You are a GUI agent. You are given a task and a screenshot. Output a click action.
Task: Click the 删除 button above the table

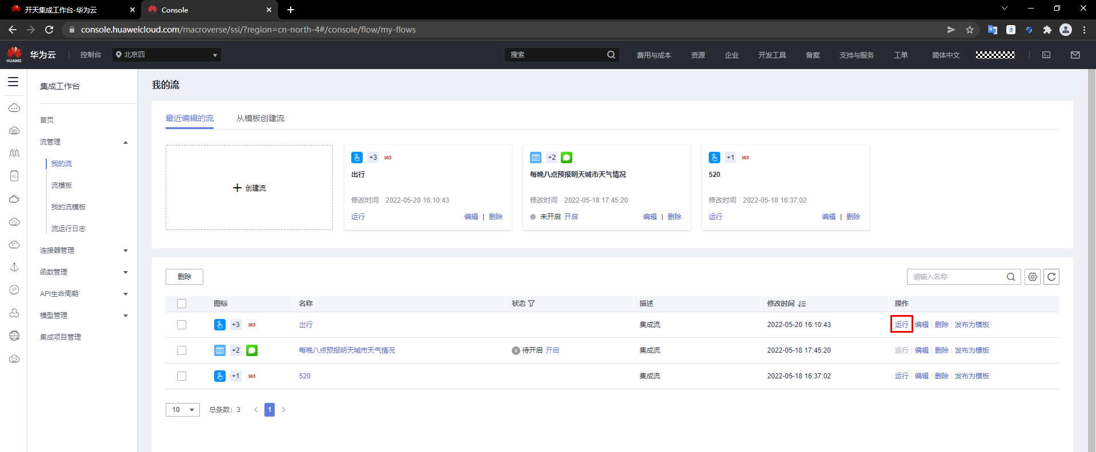184,277
